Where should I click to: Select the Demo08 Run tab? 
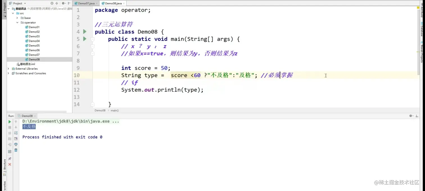tap(27, 116)
